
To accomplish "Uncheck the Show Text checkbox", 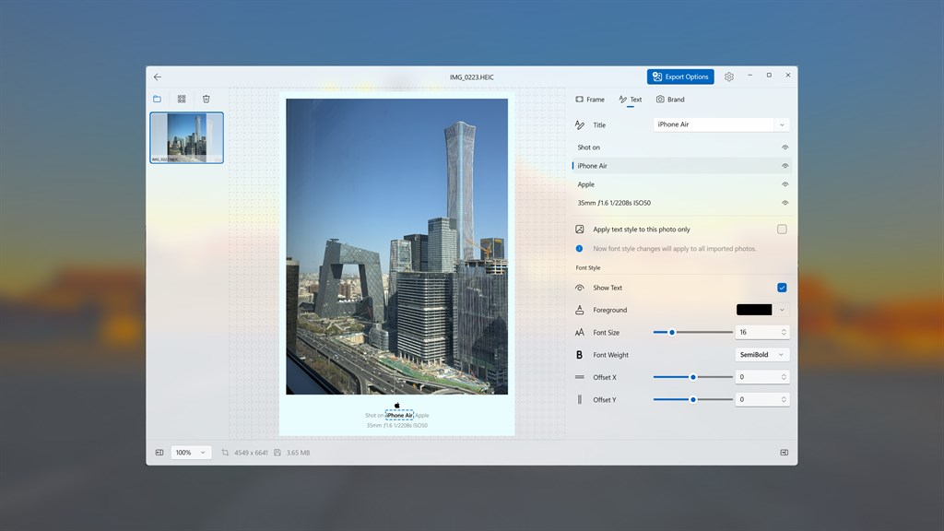I will [x=782, y=288].
